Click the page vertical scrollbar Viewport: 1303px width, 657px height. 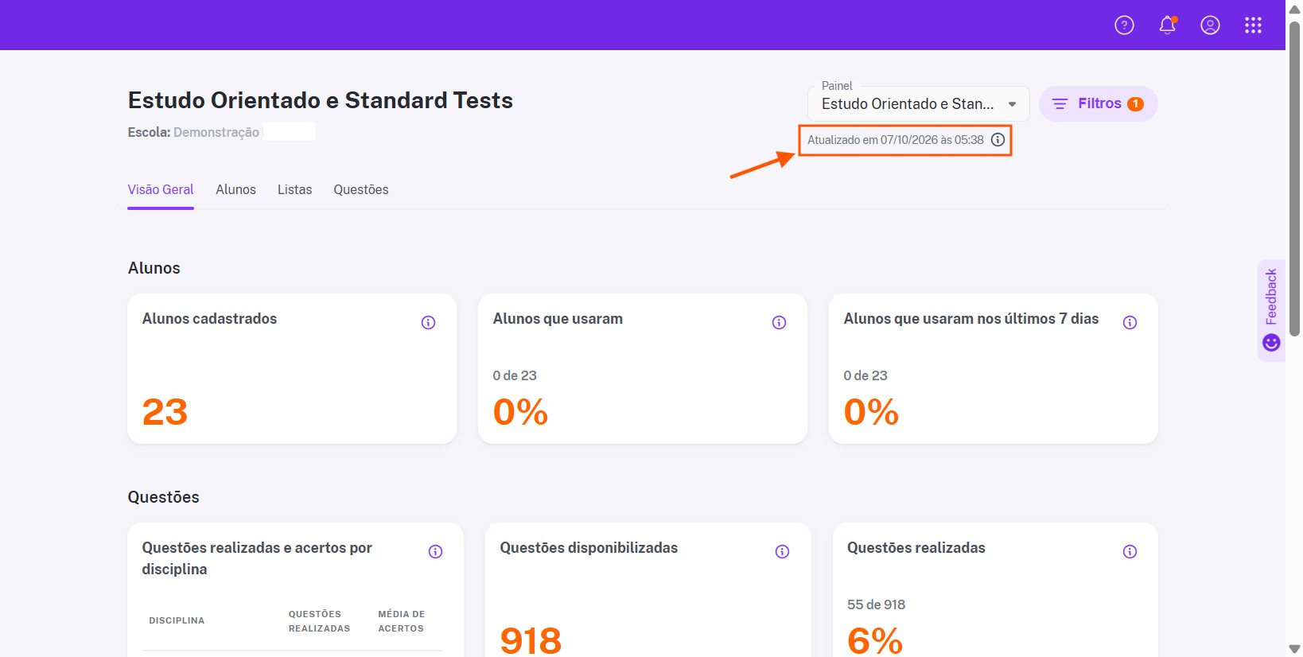pyautogui.click(x=1294, y=179)
